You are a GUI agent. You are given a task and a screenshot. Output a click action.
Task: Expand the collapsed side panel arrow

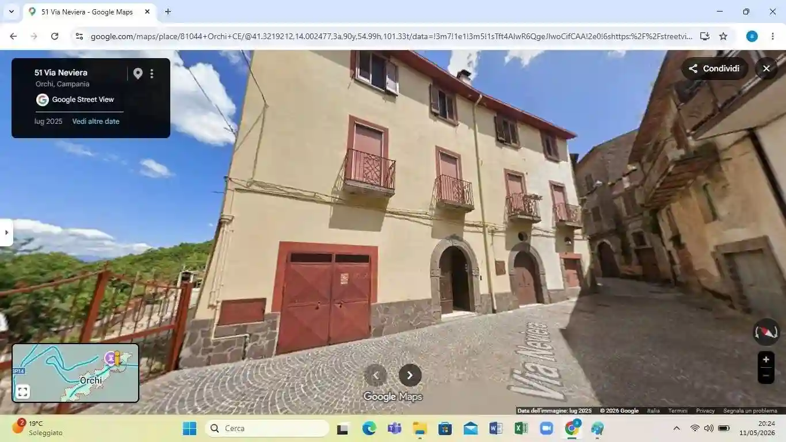pyautogui.click(x=6, y=233)
